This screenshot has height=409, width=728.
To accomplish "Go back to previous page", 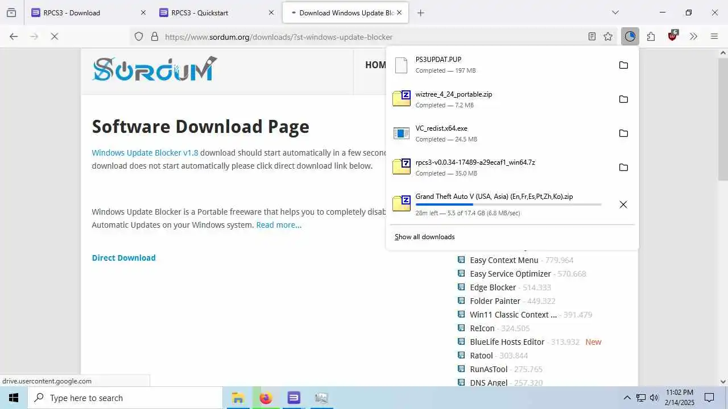I will click(x=14, y=36).
